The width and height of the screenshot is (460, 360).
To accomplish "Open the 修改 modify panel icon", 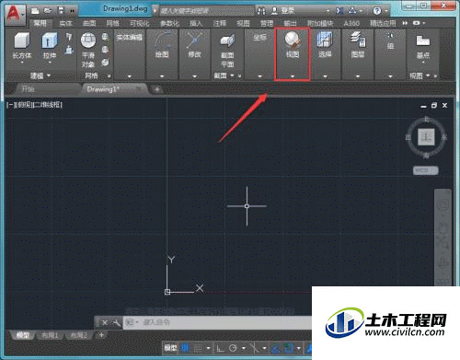I will point(194,41).
